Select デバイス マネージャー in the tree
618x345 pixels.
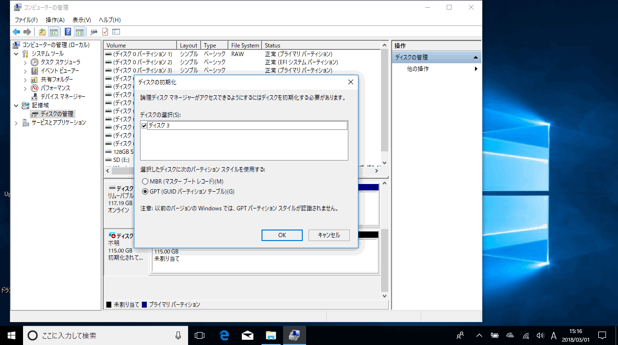click(x=63, y=97)
